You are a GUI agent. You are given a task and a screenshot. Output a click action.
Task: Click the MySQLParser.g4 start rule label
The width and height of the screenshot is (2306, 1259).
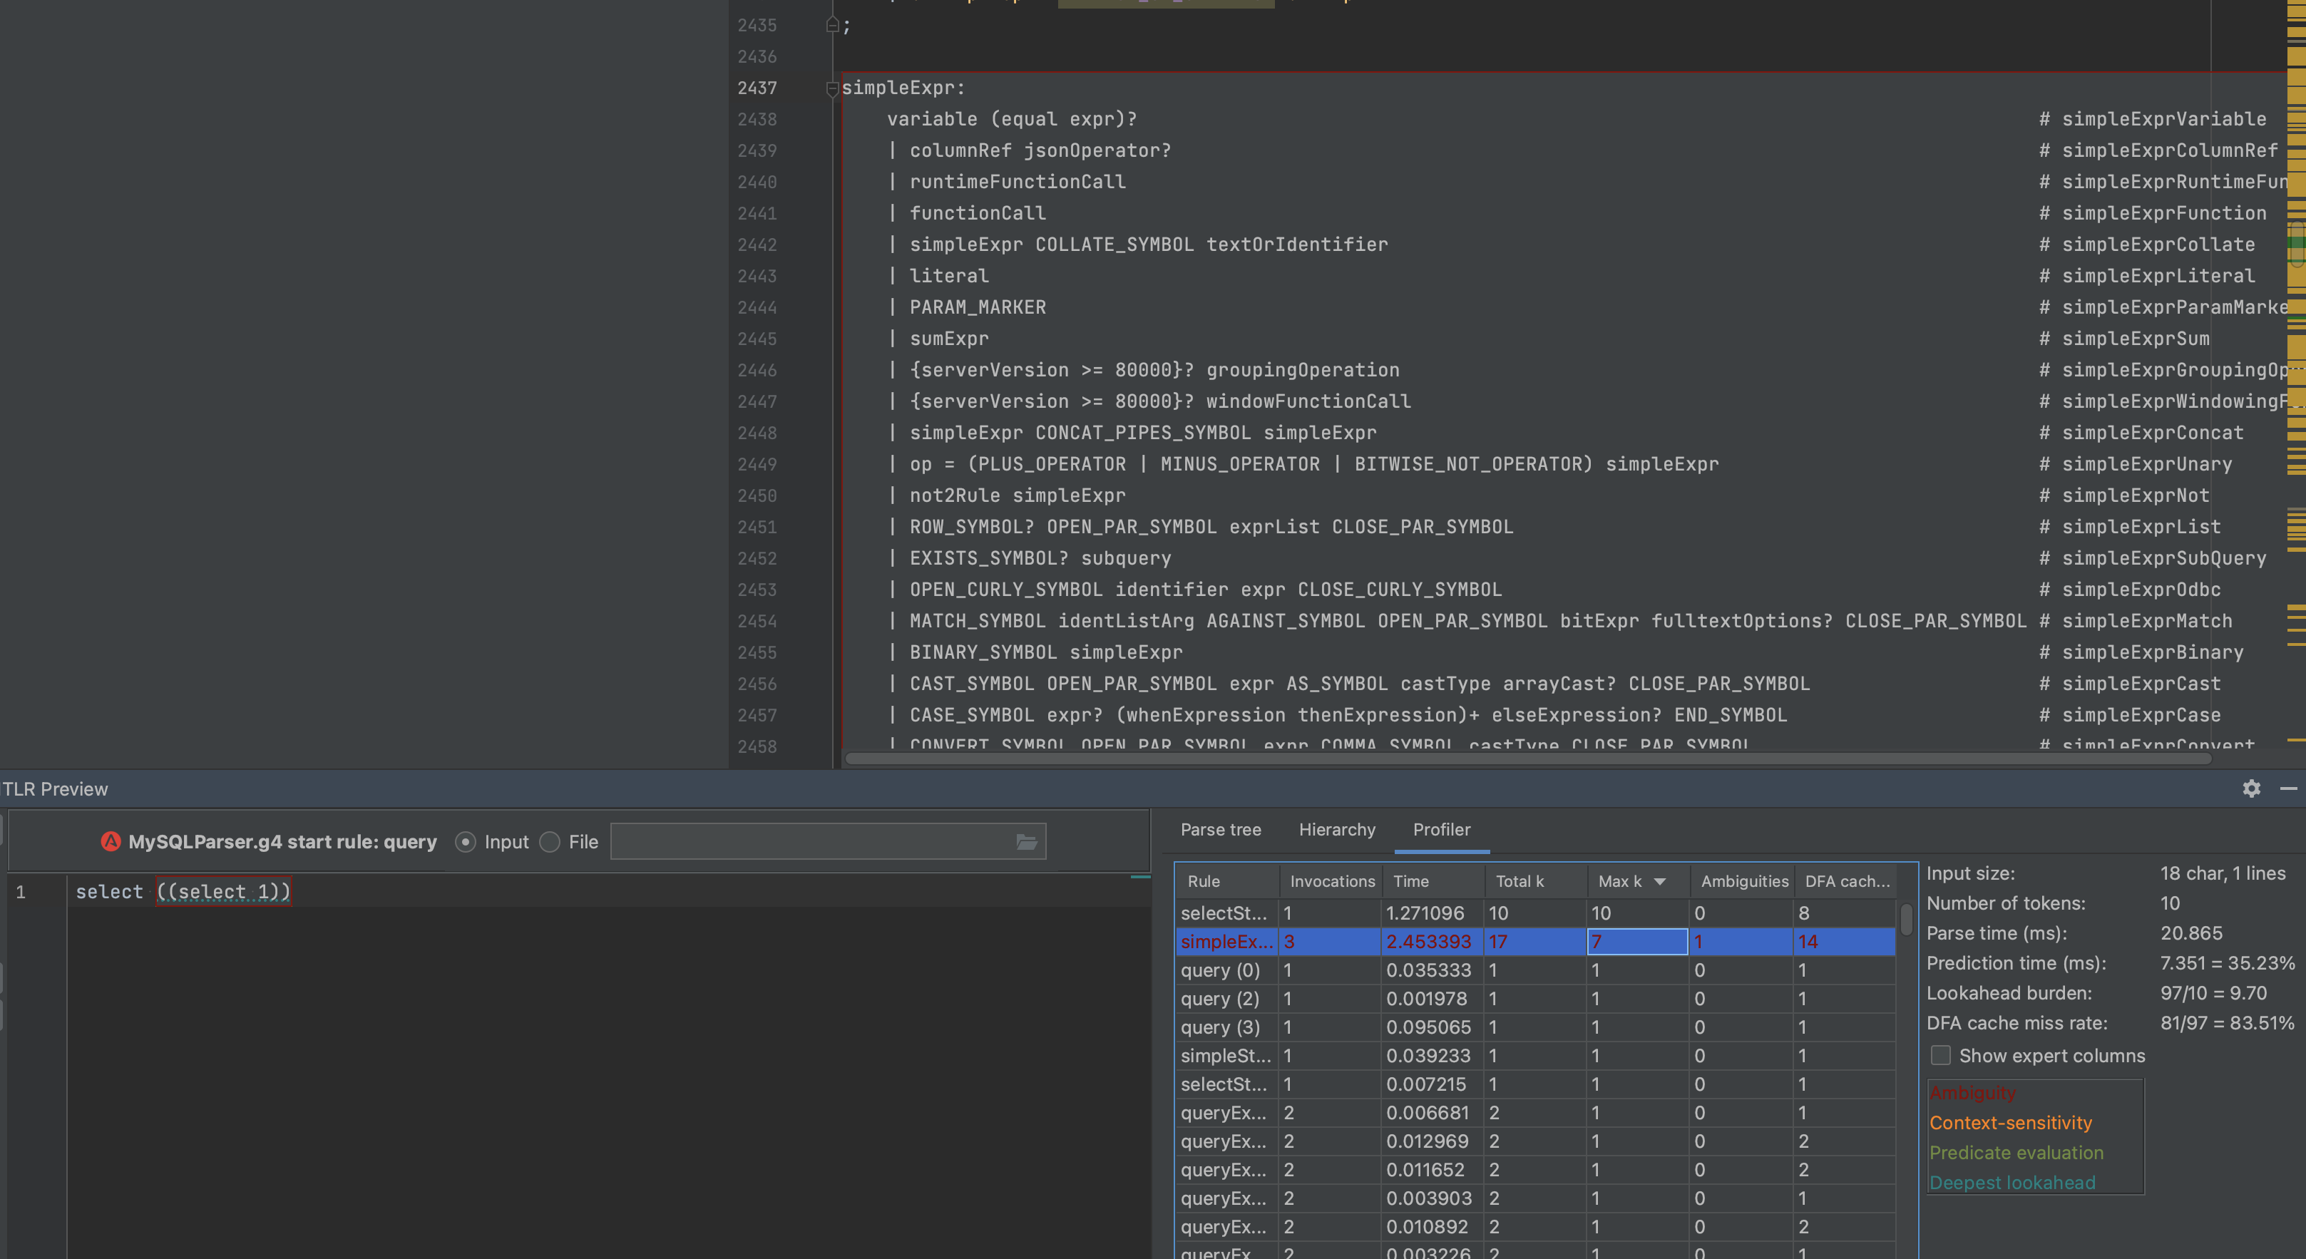click(282, 842)
